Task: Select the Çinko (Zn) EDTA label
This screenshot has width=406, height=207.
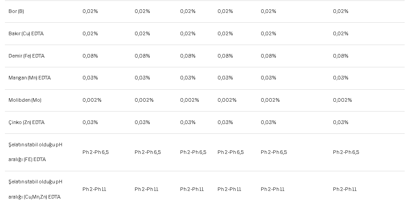Action: coord(26,122)
